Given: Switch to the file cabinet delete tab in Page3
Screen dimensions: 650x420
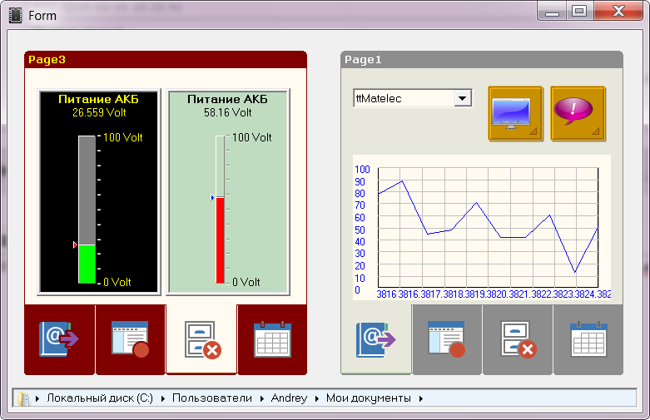Looking at the screenshot, I should coord(201,339).
